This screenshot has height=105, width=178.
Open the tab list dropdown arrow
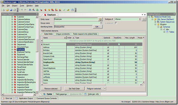tap(142, 15)
